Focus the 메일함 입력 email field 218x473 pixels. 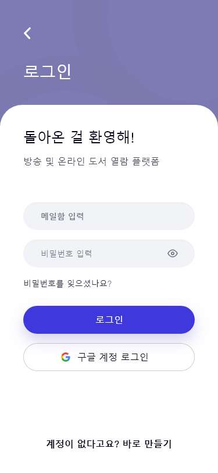109,216
